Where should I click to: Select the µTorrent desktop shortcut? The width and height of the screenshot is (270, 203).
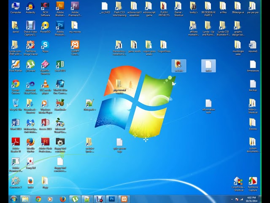(x=30, y=66)
